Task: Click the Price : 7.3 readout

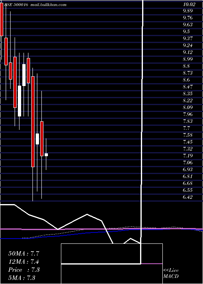Action: point(24,270)
